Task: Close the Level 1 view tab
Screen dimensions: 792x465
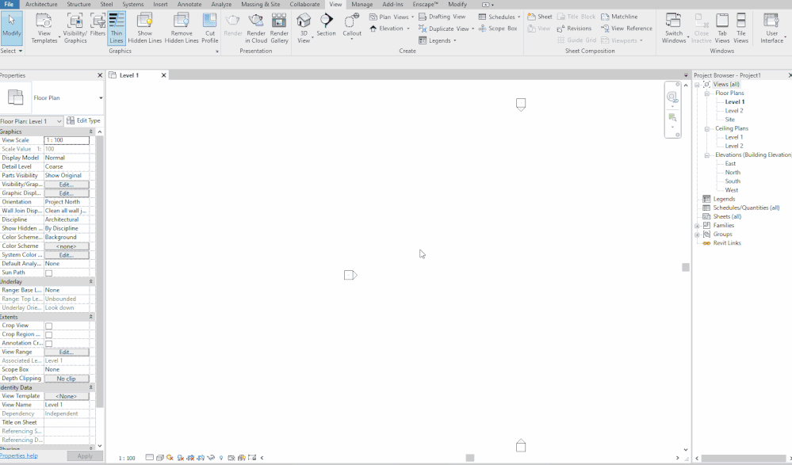Action: [163, 75]
